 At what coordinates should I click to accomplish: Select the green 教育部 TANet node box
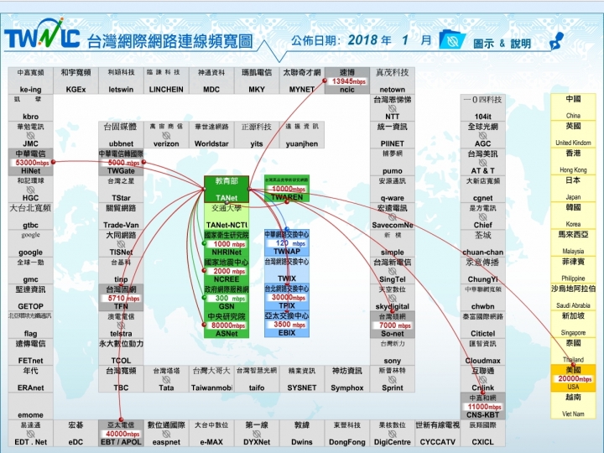[x=226, y=189]
